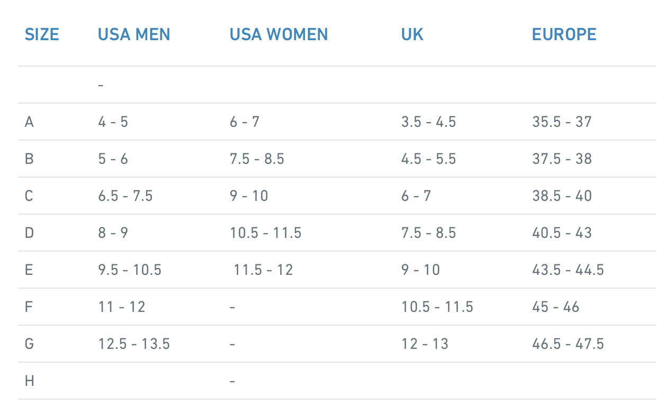Click the EUROPE column header
Screen dimensions: 666x406
pos(564,34)
